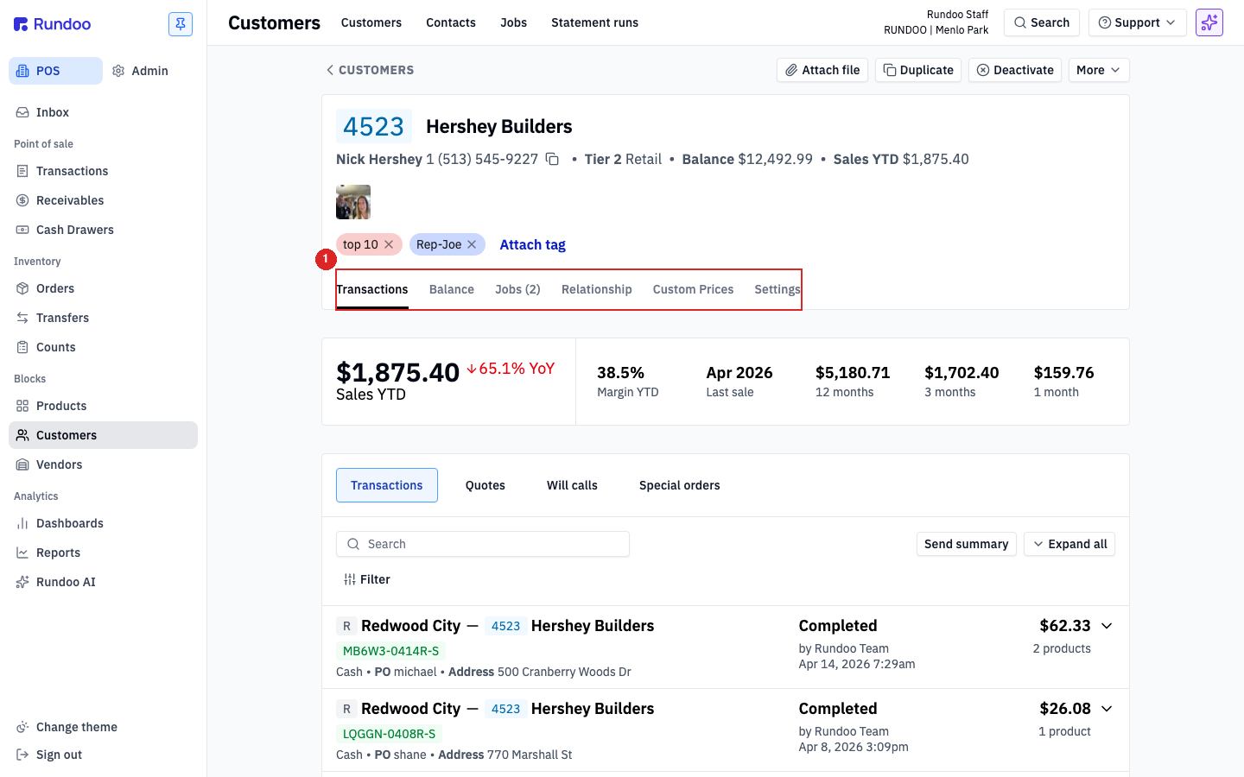Go back to CUSTOMERS list
Image resolution: width=1244 pixels, height=777 pixels.
click(370, 70)
